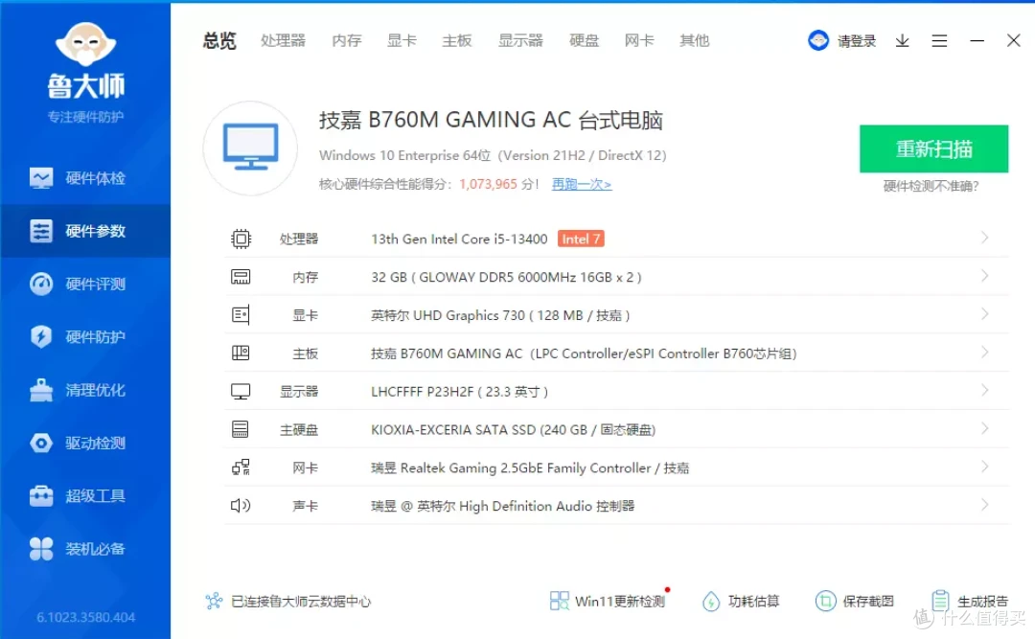Click 请登录 to sign in
The height and width of the screenshot is (639, 1035).
(x=856, y=41)
